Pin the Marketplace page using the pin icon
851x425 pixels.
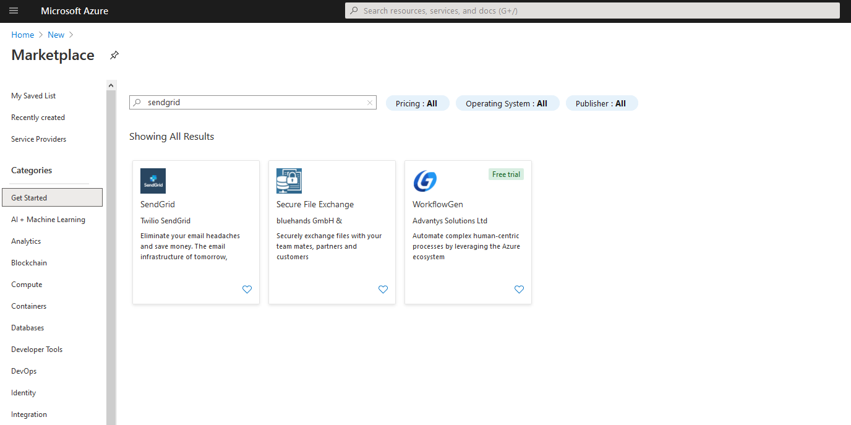click(114, 55)
